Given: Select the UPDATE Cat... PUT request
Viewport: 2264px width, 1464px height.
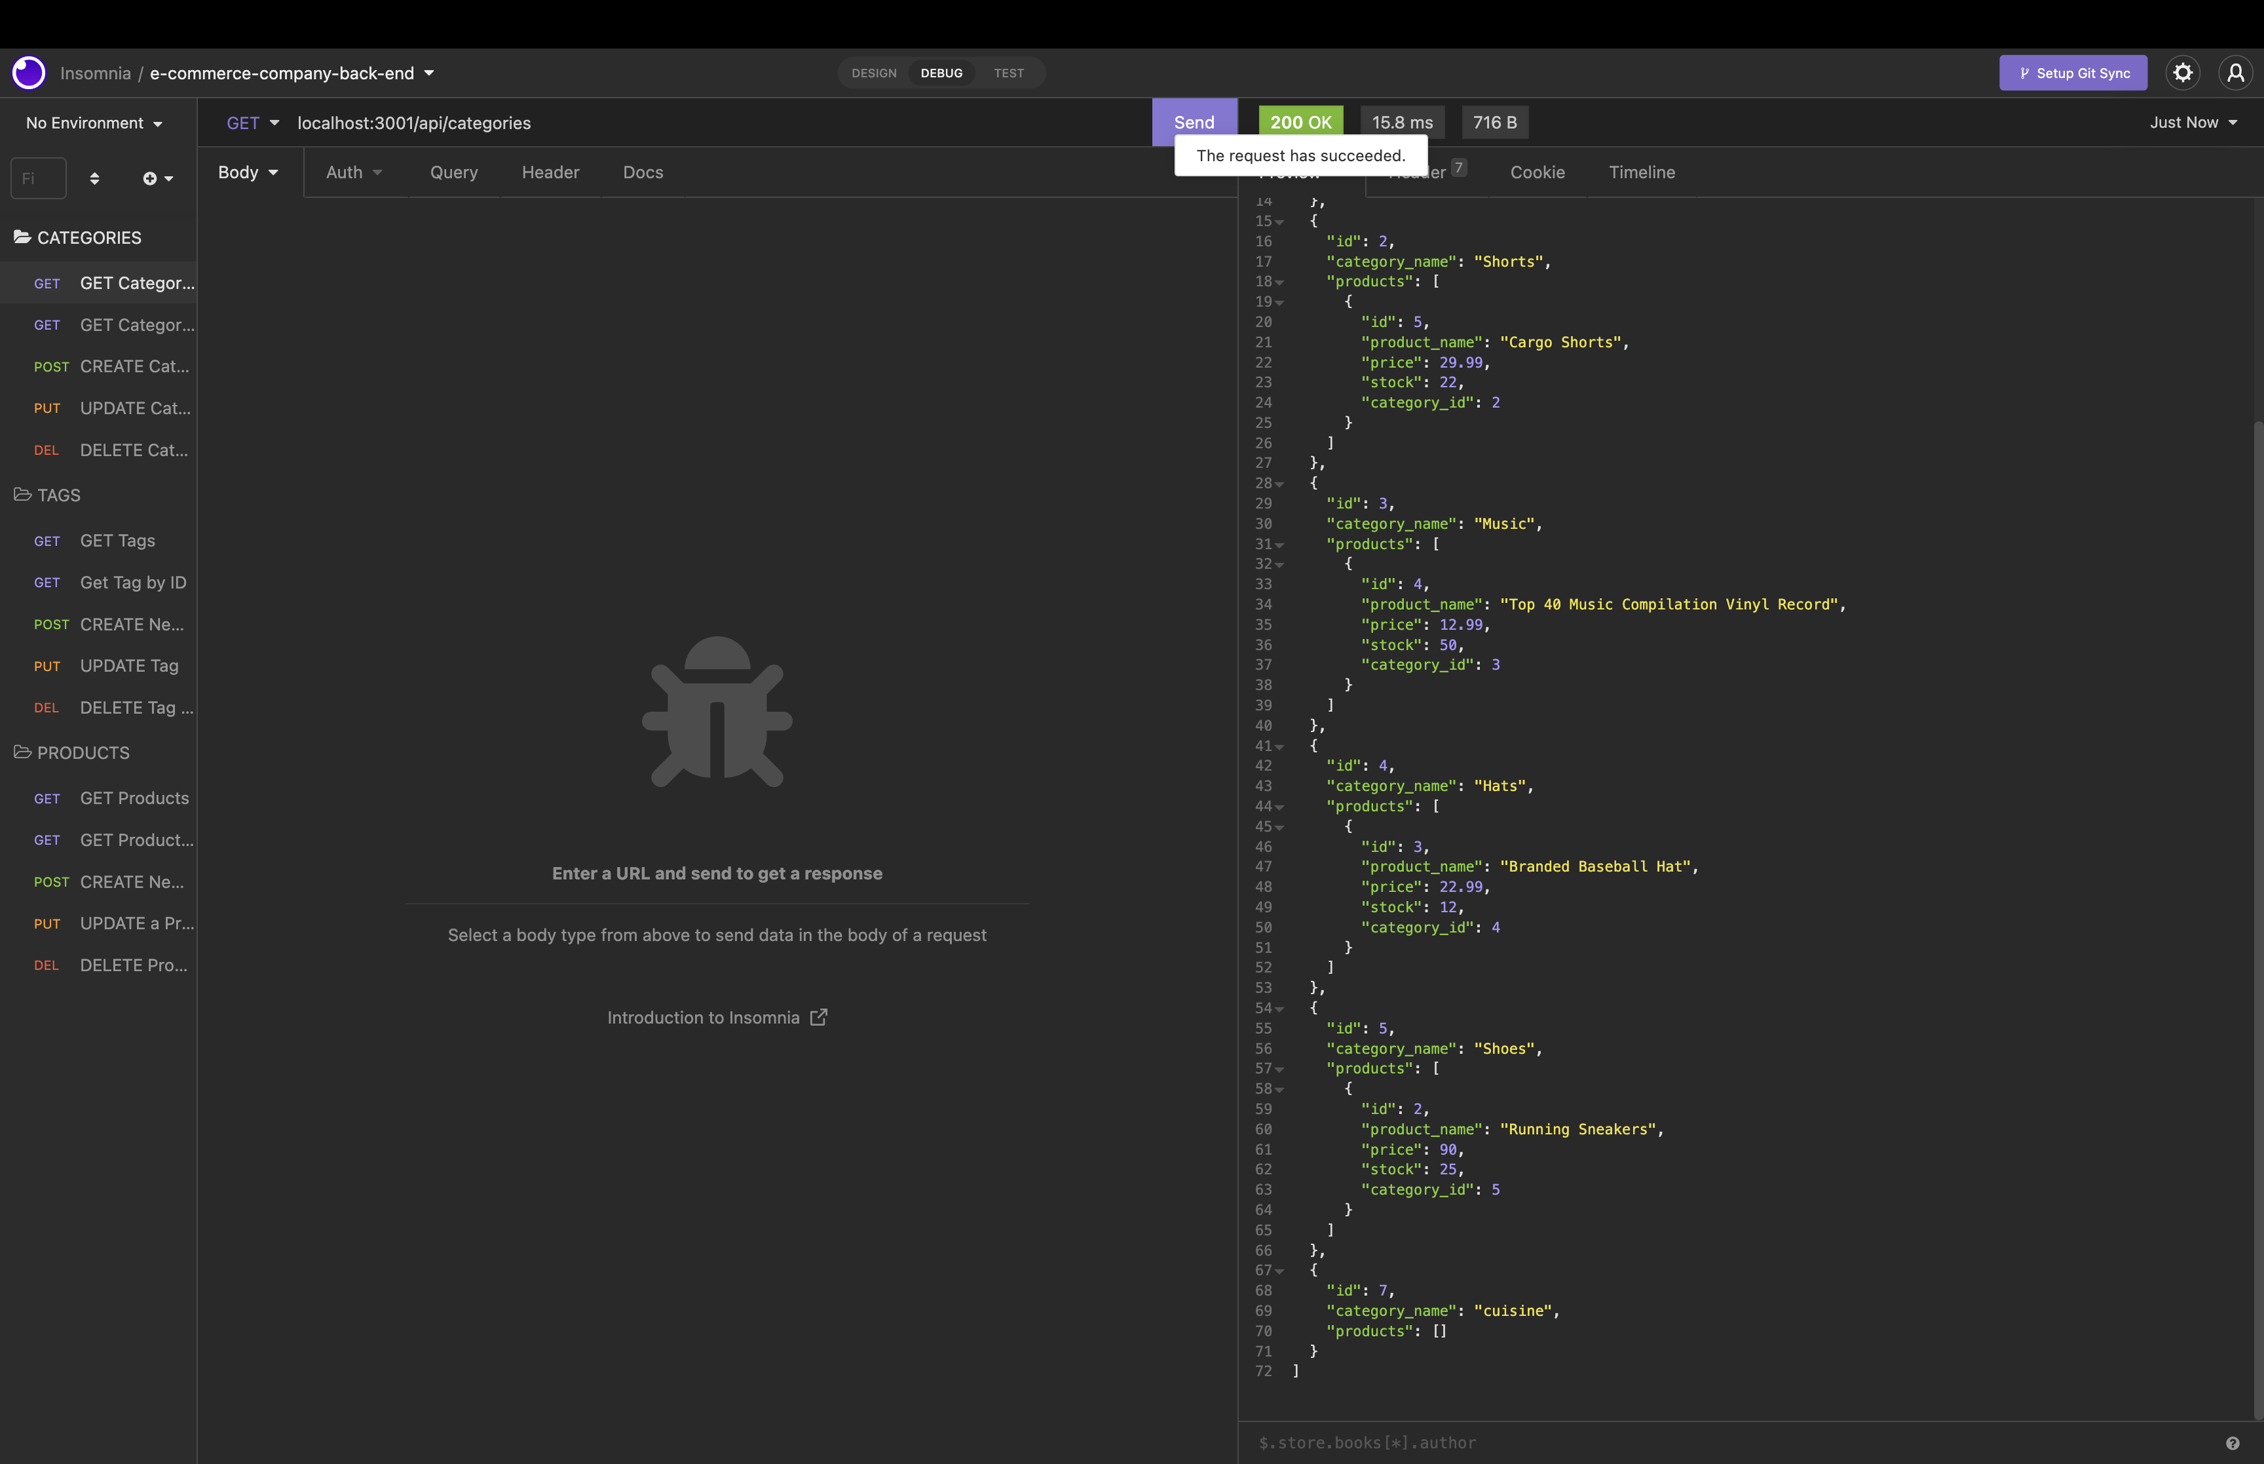Looking at the screenshot, I should click(x=99, y=408).
